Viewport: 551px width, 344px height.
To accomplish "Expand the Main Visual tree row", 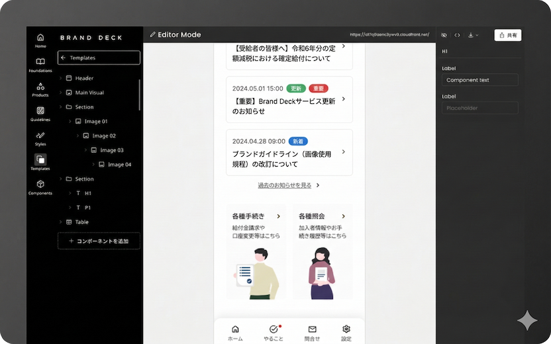I will click(60, 93).
